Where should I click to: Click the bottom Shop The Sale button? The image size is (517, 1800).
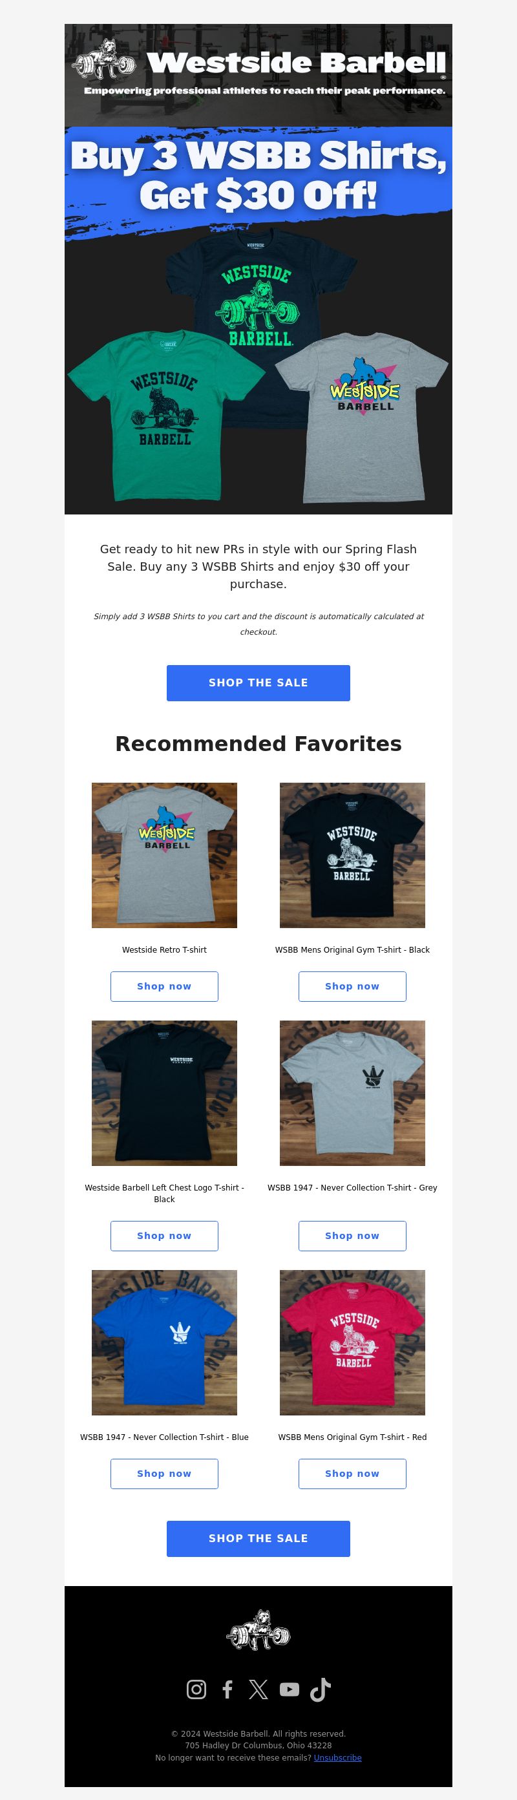(258, 1538)
